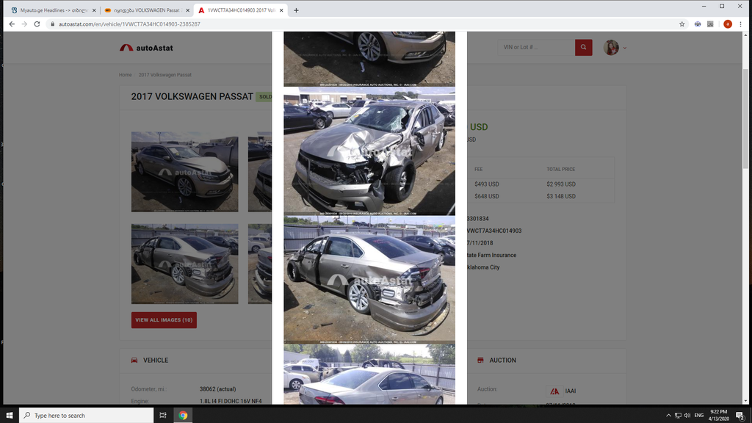The width and height of the screenshot is (752, 423).
Task: Click the address bar URL
Action: pos(129,24)
